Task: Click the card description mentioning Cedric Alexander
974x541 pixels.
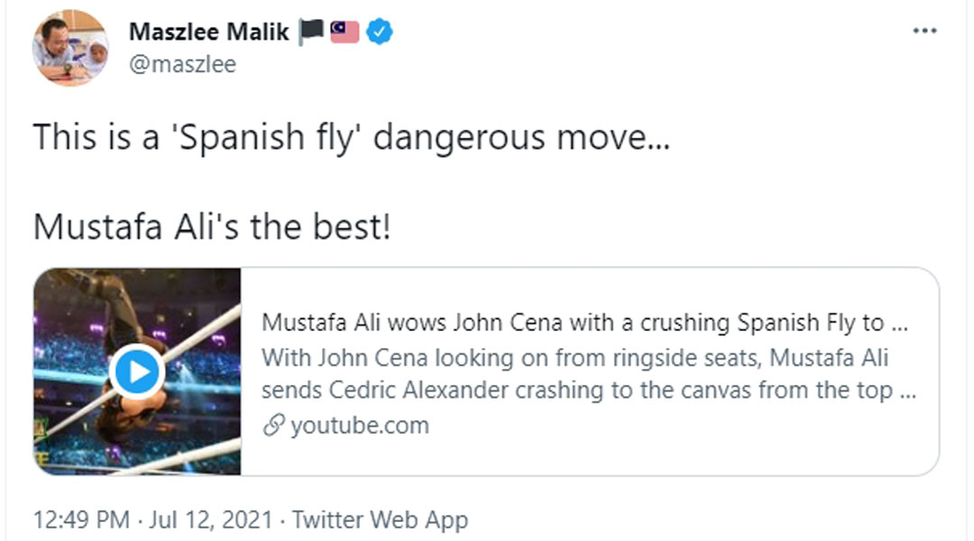Action: 588,374
